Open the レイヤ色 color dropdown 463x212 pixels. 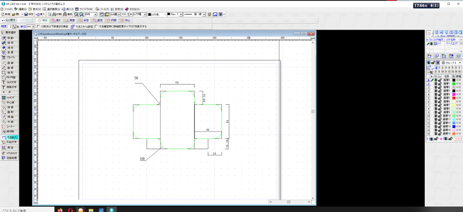[x=165, y=14]
